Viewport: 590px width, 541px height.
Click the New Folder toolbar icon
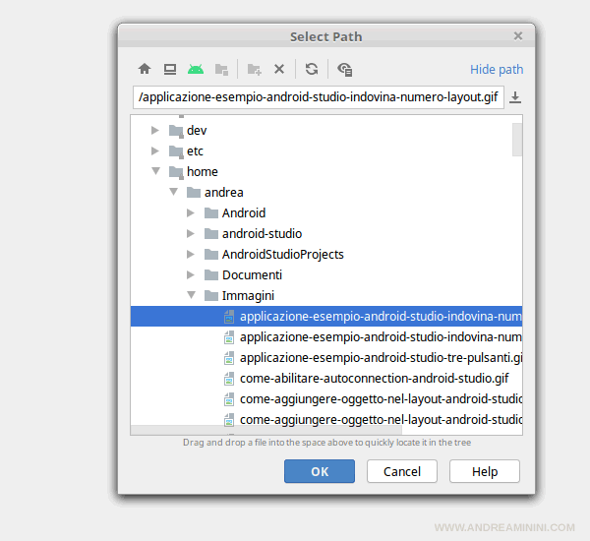254,69
